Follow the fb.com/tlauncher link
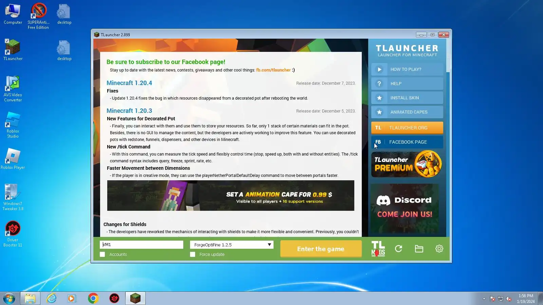The width and height of the screenshot is (543, 305). click(x=273, y=70)
